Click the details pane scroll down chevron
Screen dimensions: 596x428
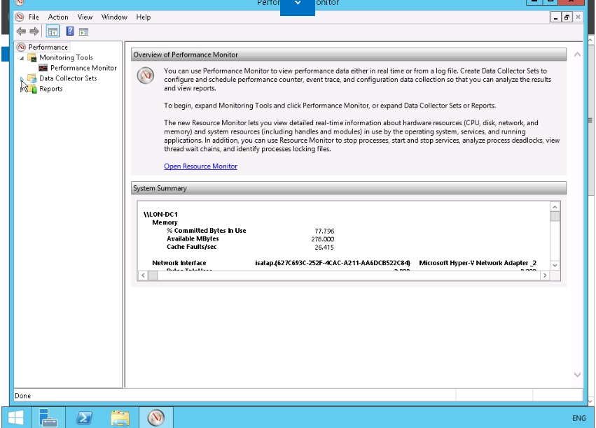tap(577, 375)
